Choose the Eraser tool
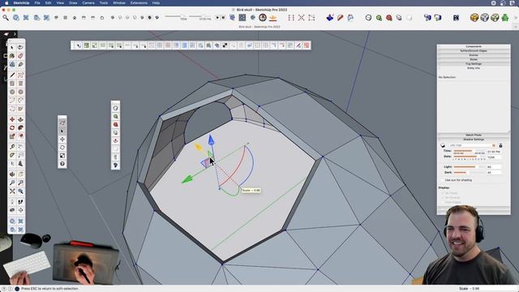The width and height of the screenshot is (519, 292). [x=20, y=56]
